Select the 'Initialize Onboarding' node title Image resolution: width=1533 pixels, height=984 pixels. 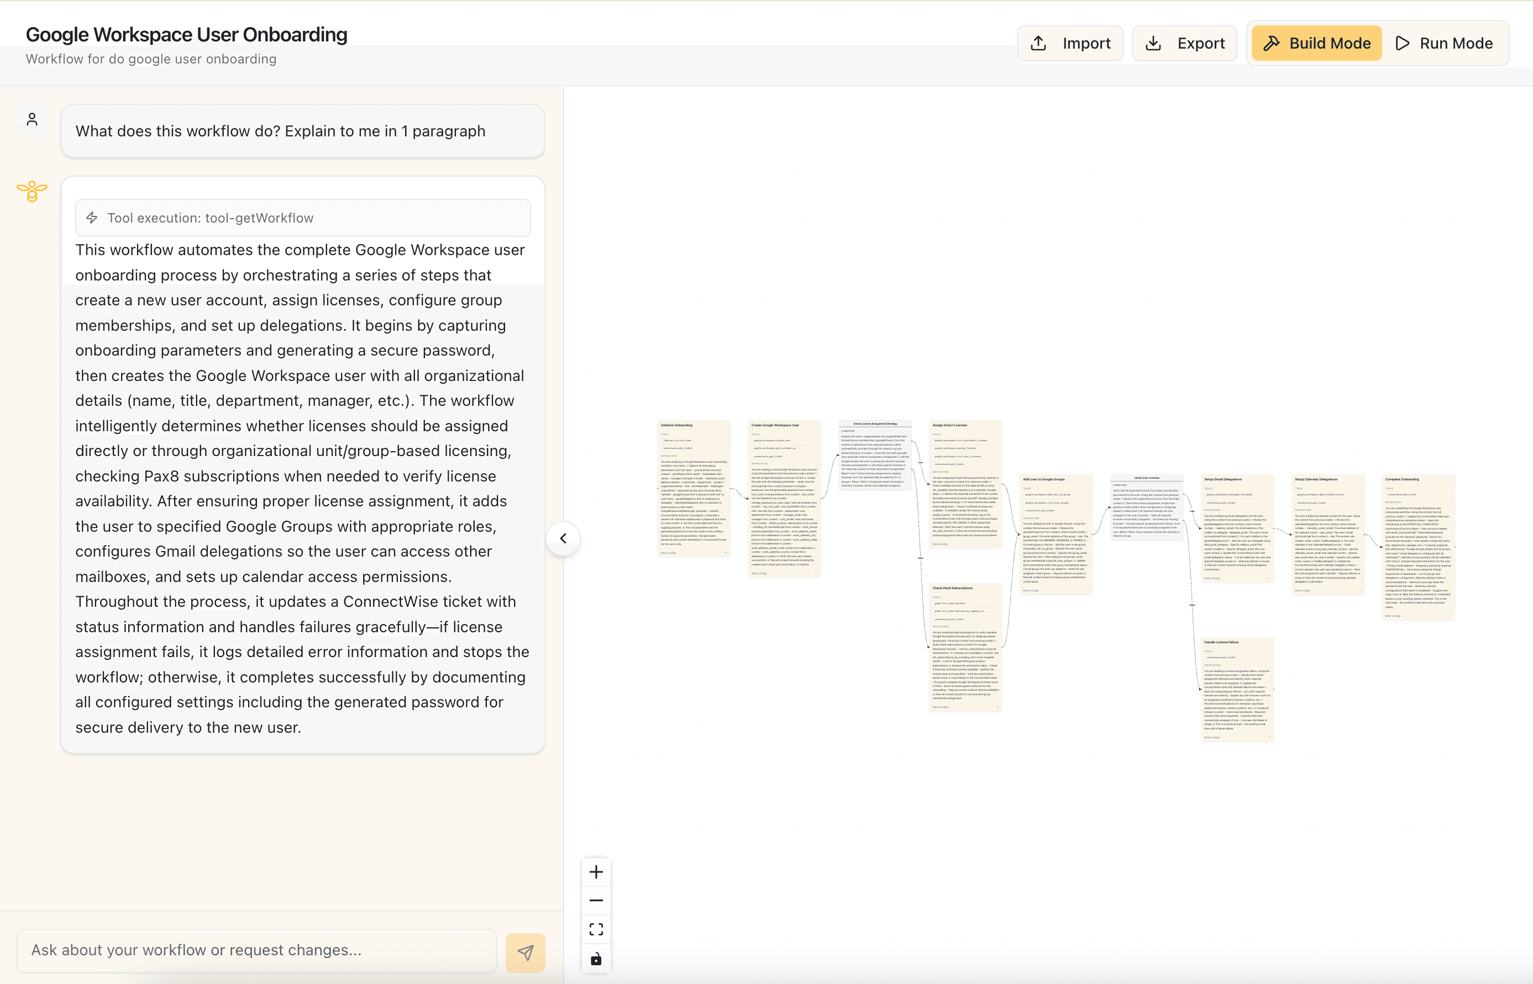coord(676,425)
